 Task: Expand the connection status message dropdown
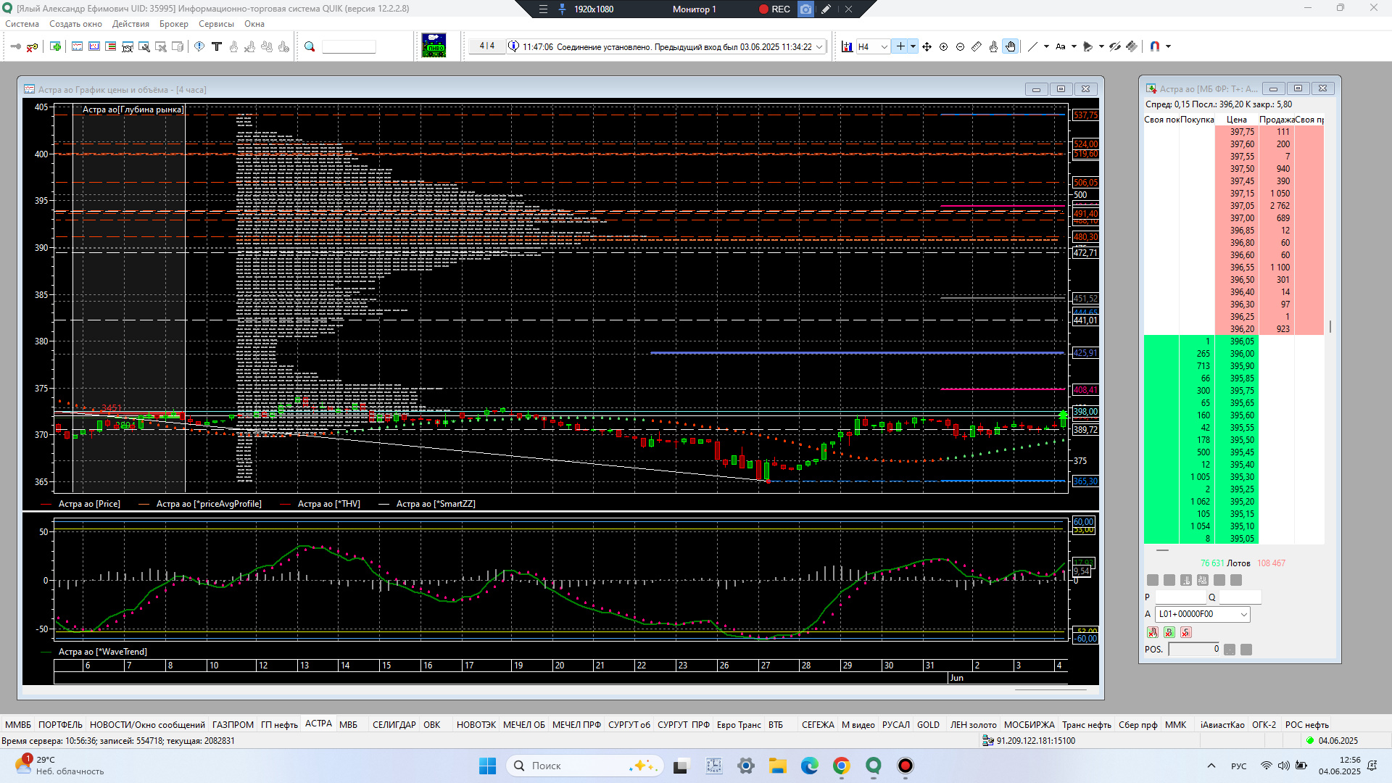(x=819, y=47)
